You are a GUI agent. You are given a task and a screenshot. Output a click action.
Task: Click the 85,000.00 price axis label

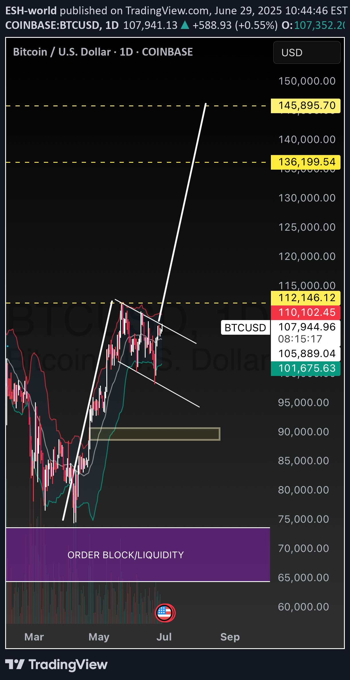click(x=304, y=461)
